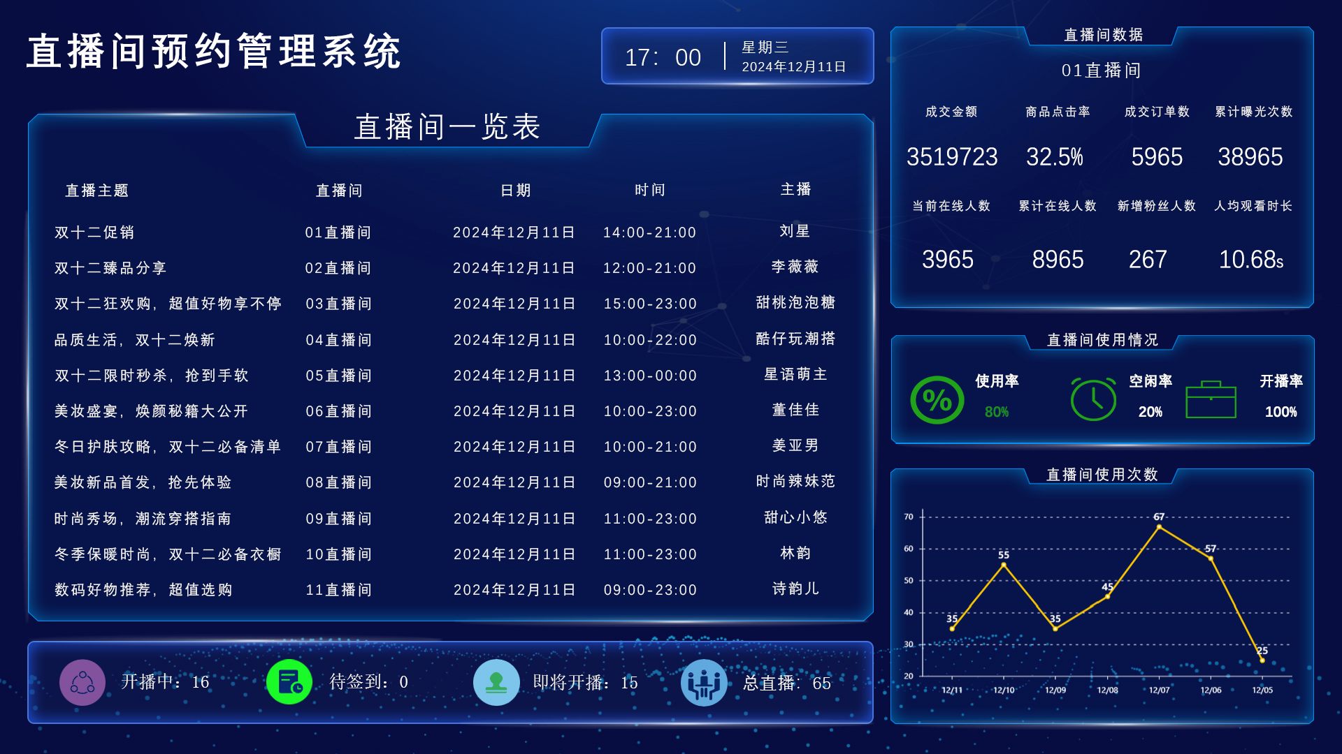Click the 直播间使用次数 panel title

(1102, 475)
